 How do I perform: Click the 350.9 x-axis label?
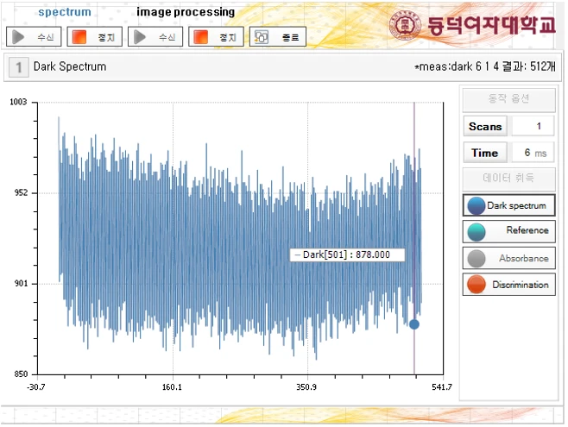point(306,387)
